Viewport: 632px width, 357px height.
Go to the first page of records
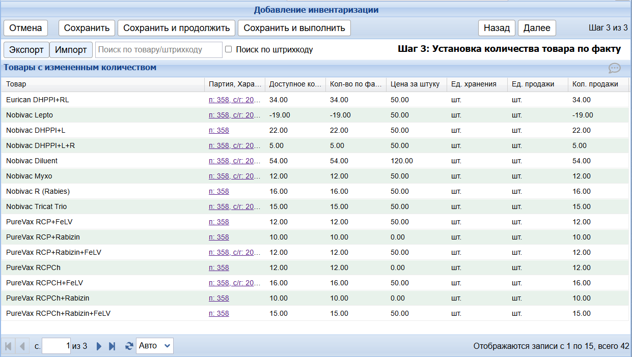(x=8, y=346)
